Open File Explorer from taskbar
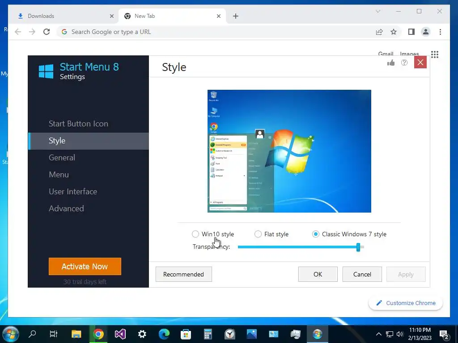The height and width of the screenshot is (343, 458). (x=76, y=334)
